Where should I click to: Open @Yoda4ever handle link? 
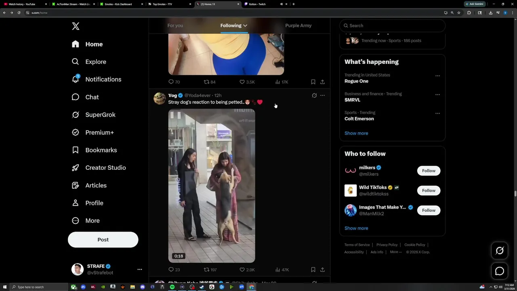point(198,95)
